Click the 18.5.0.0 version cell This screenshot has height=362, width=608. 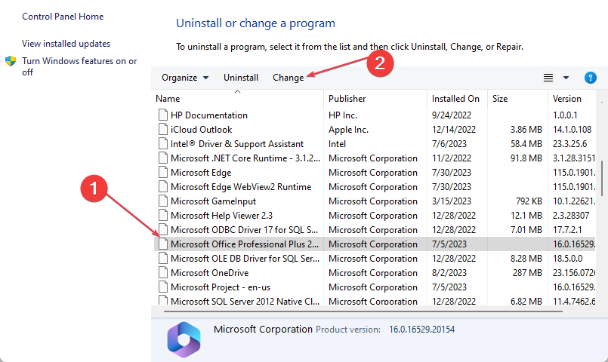tap(567, 258)
